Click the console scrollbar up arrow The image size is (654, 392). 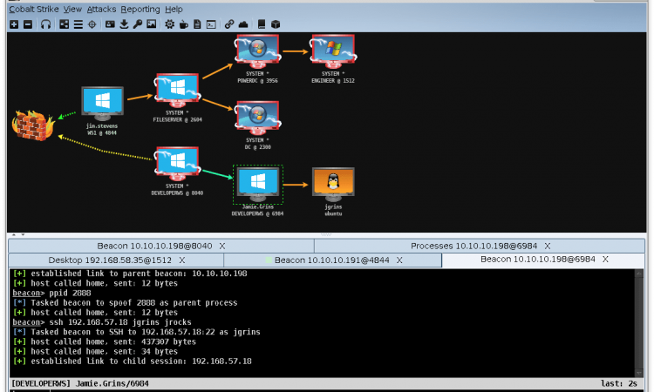(x=638, y=274)
